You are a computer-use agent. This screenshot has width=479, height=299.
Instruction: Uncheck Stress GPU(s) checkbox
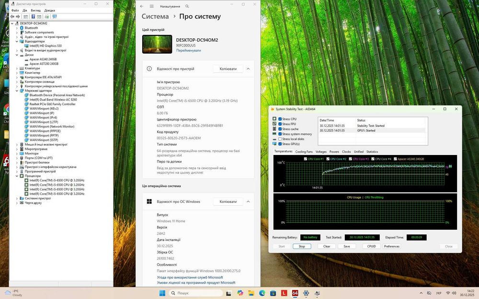[x=280, y=144]
